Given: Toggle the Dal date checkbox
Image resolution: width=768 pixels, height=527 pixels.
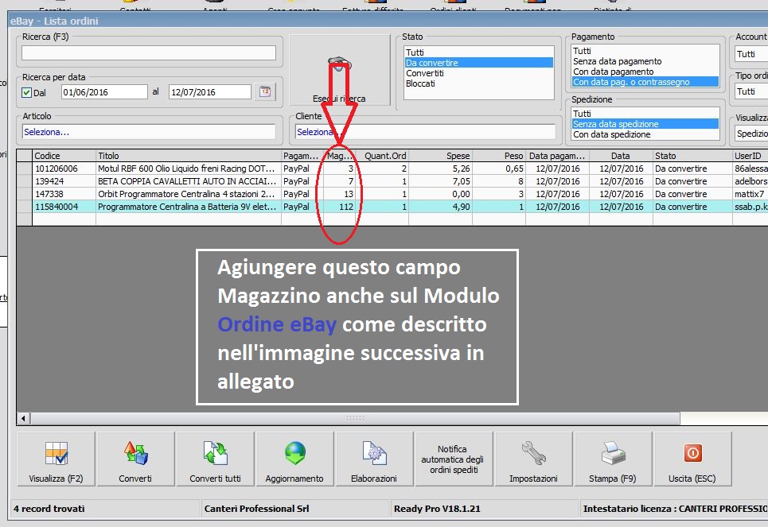Looking at the screenshot, I should 27,92.
